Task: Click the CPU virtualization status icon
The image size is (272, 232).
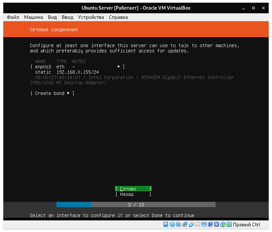Action: coord(217,224)
